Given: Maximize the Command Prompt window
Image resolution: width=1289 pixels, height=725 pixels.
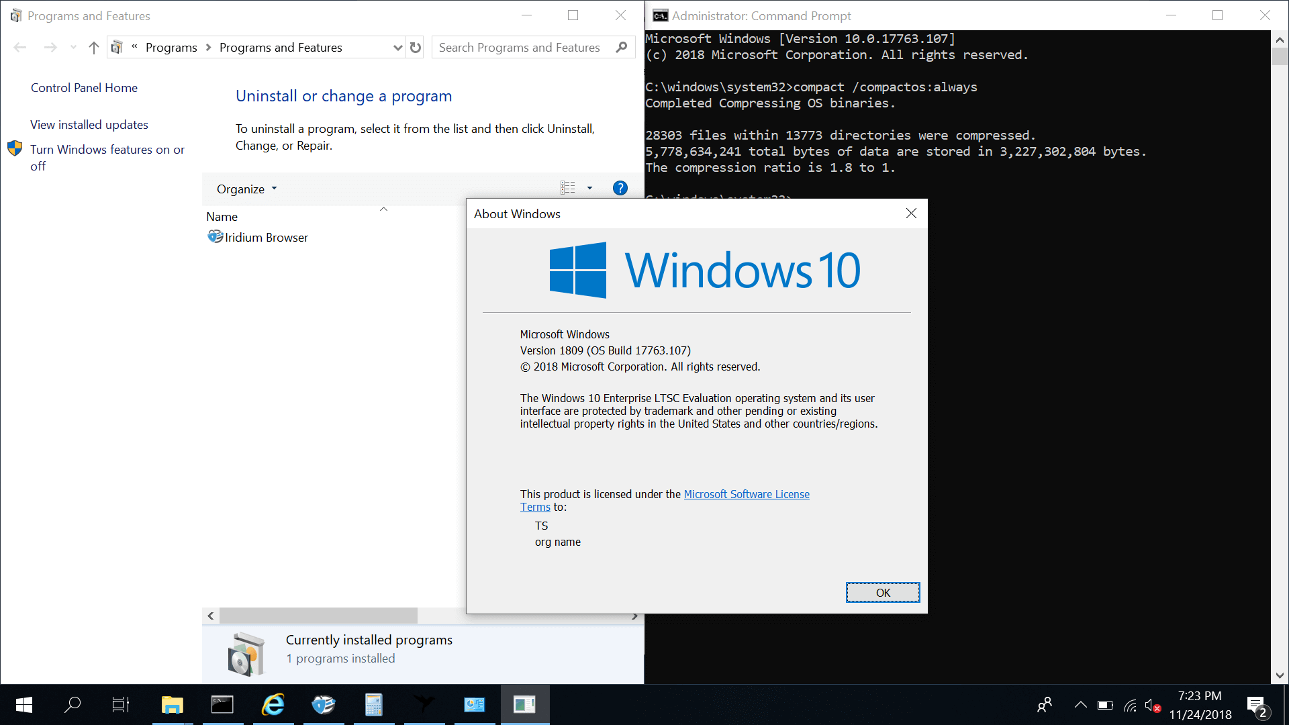Looking at the screenshot, I should click(1217, 15).
